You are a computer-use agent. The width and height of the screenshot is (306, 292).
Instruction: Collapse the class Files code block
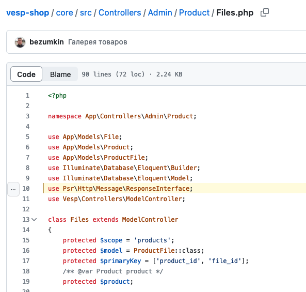tap(35, 220)
